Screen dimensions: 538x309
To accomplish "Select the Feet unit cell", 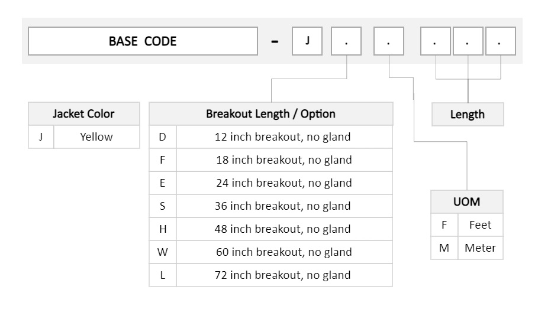I will [x=481, y=225].
